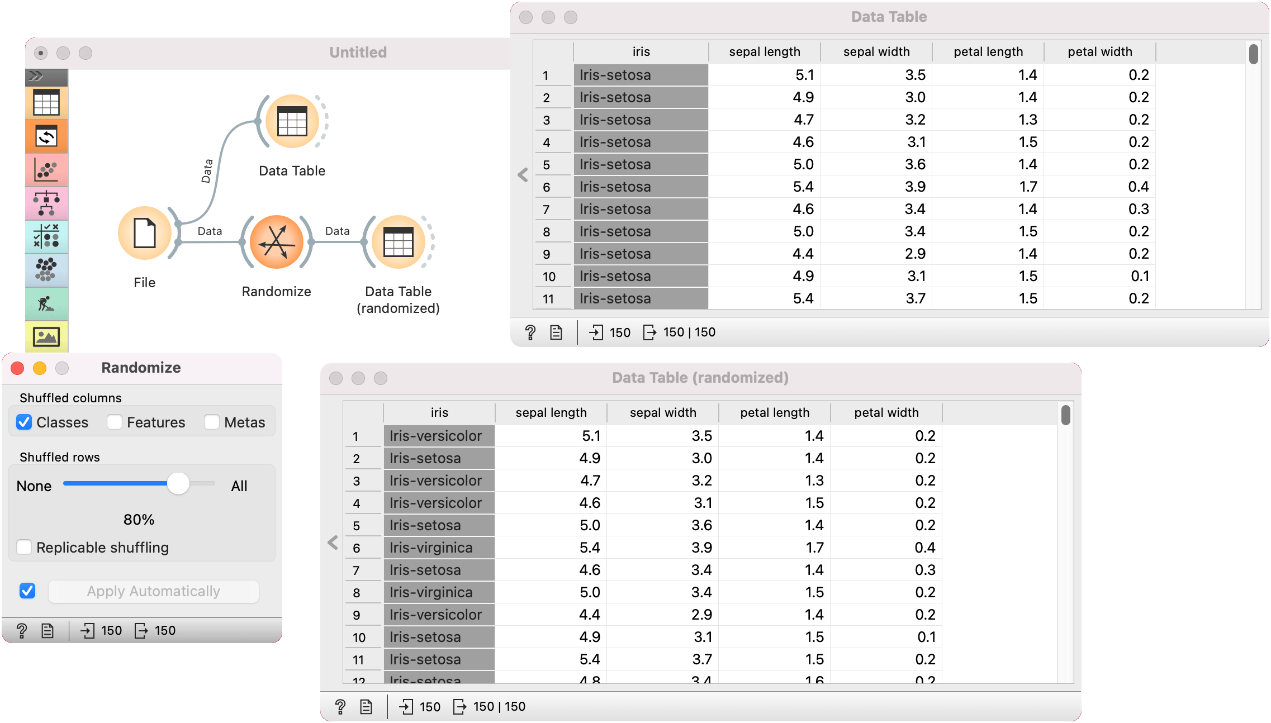Open the Evaluate category icon in sidebar
This screenshot has width=1271, height=723.
[x=46, y=237]
